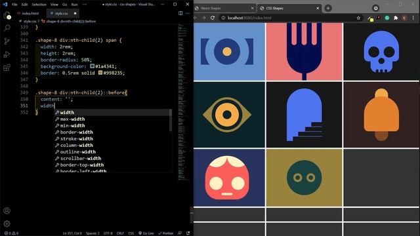Open the Run and Debug view
420x236 pixels.
pyautogui.click(x=7, y=54)
